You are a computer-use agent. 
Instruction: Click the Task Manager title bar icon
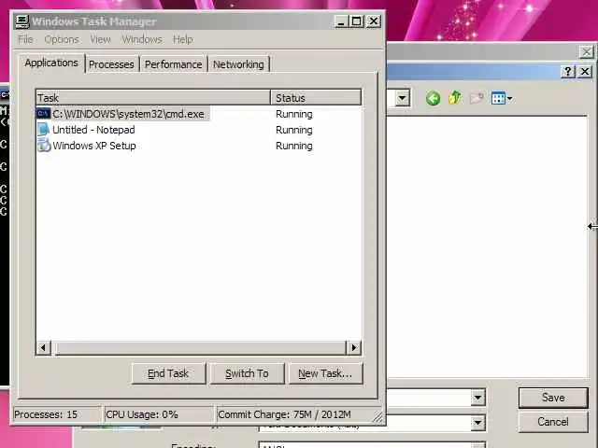point(22,21)
